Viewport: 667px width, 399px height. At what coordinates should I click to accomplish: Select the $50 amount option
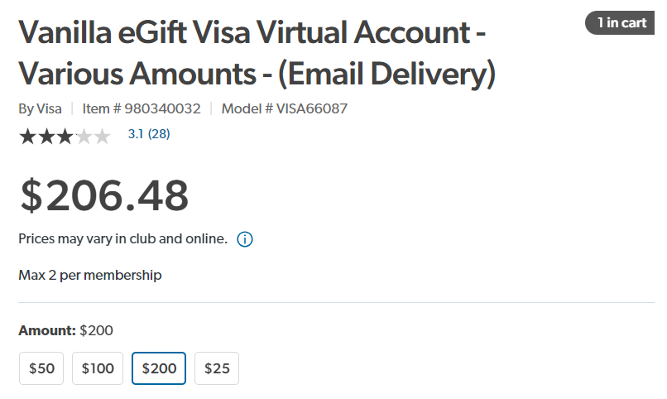(x=41, y=368)
